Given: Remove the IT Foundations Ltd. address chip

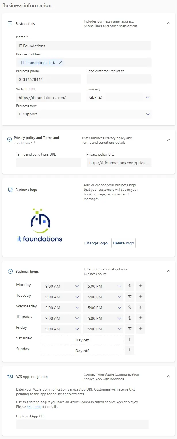Looking at the screenshot, I should [60, 63].
